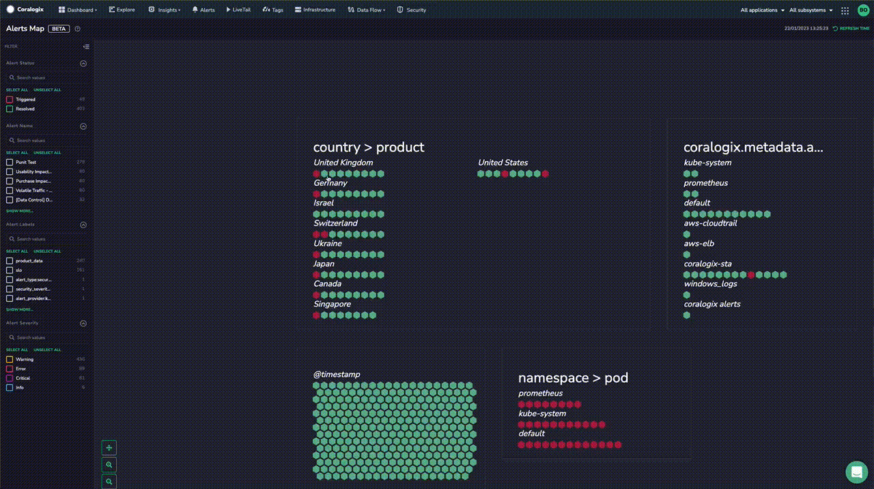This screenshot has width=874, height=489.
Task: Click the move/pan map tool icon
Action: [x=109, y=448]
